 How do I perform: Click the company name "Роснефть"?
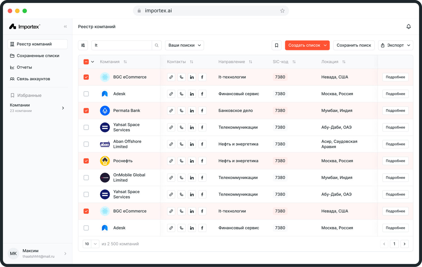coord(123,161)
